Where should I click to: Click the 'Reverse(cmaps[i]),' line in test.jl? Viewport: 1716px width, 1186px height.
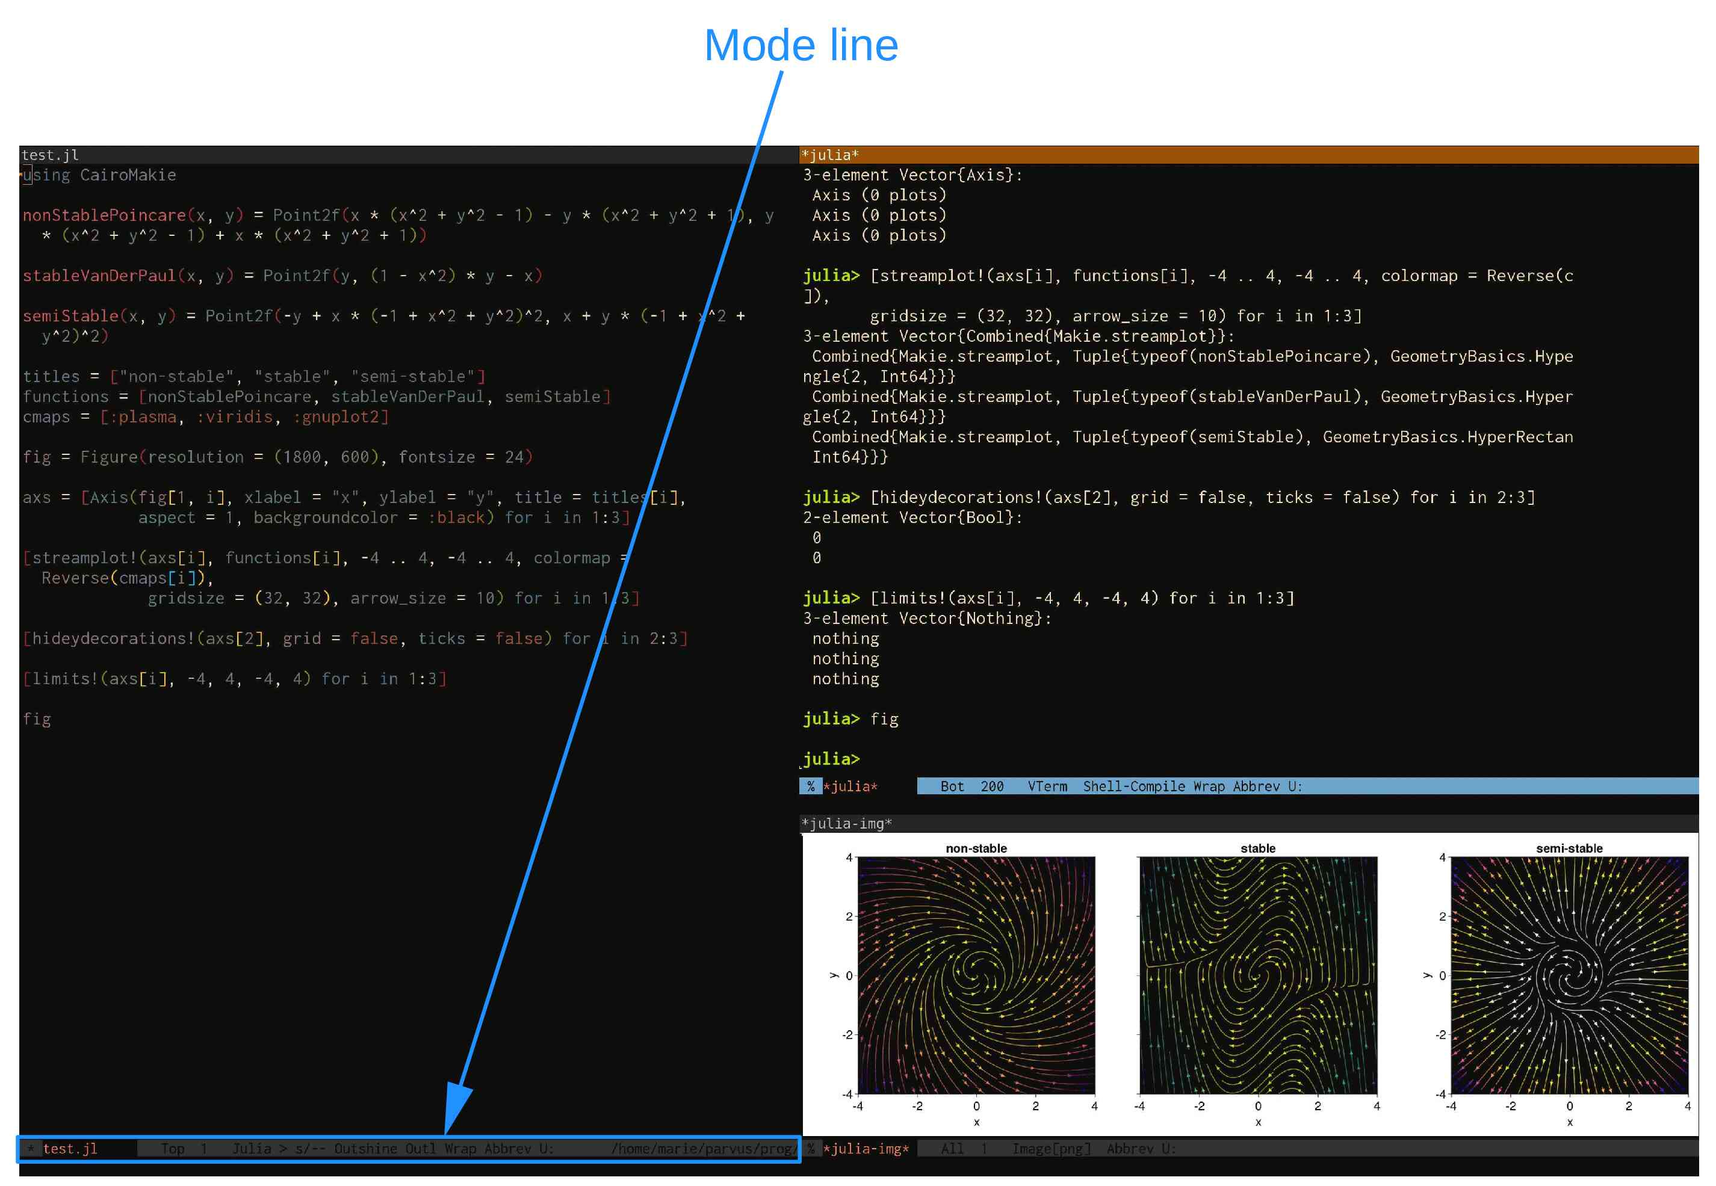128,578
